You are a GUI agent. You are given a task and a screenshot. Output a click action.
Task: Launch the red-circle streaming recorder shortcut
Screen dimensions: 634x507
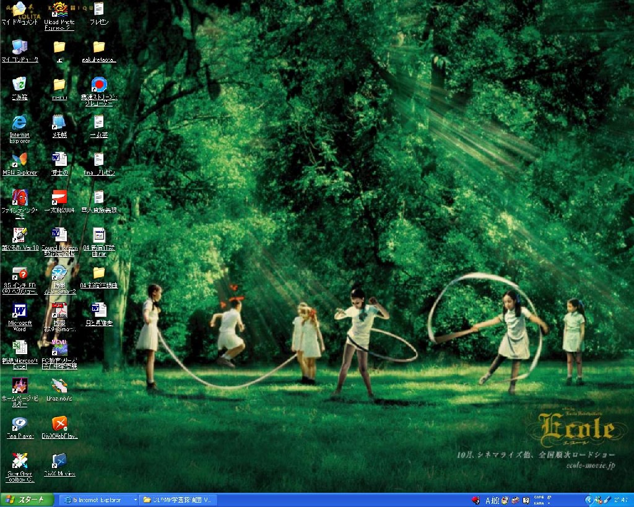tap(98, 91)
